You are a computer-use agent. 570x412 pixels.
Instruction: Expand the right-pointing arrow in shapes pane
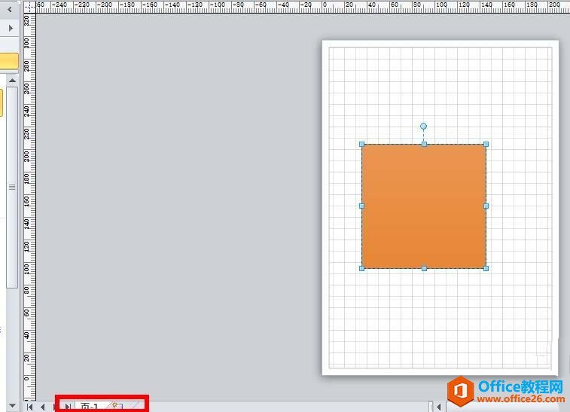[x=10, y=28]
